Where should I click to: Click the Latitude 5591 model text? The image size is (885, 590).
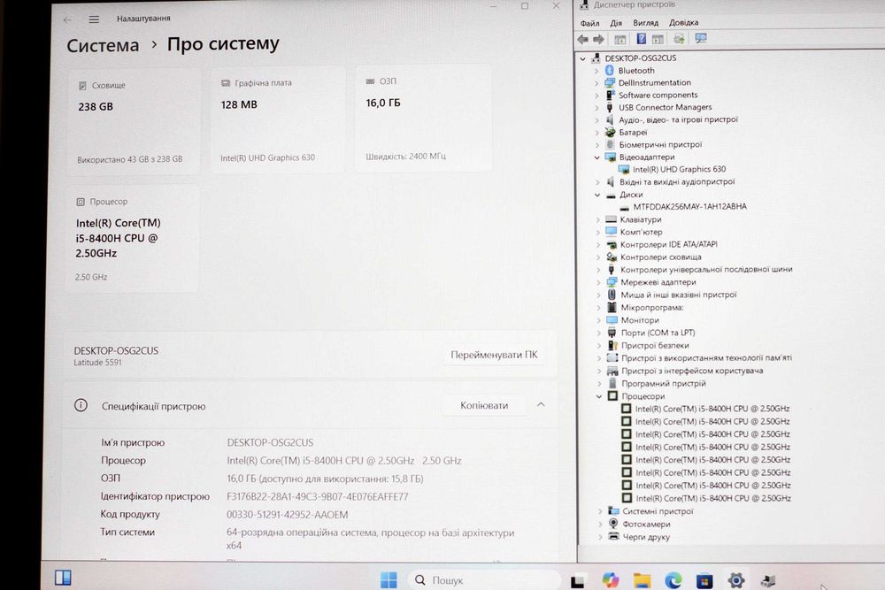(x=97, y=363)
